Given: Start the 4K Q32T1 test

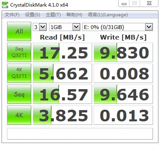Looking at the screenshot, I should coord(19,73).
